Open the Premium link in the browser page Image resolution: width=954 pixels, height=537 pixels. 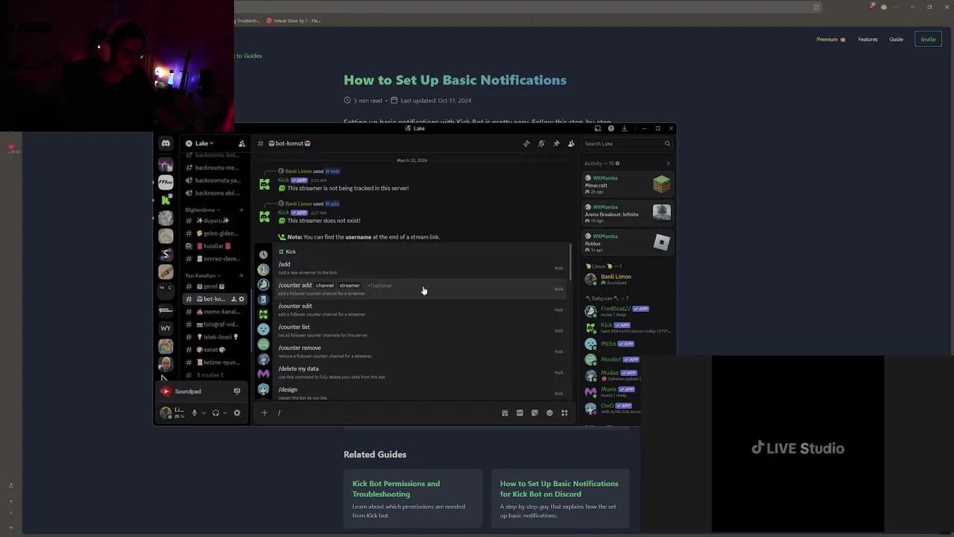(830, 40)
